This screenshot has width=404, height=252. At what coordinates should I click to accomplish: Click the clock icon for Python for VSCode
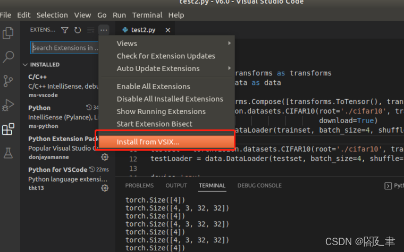pos(92,169)
